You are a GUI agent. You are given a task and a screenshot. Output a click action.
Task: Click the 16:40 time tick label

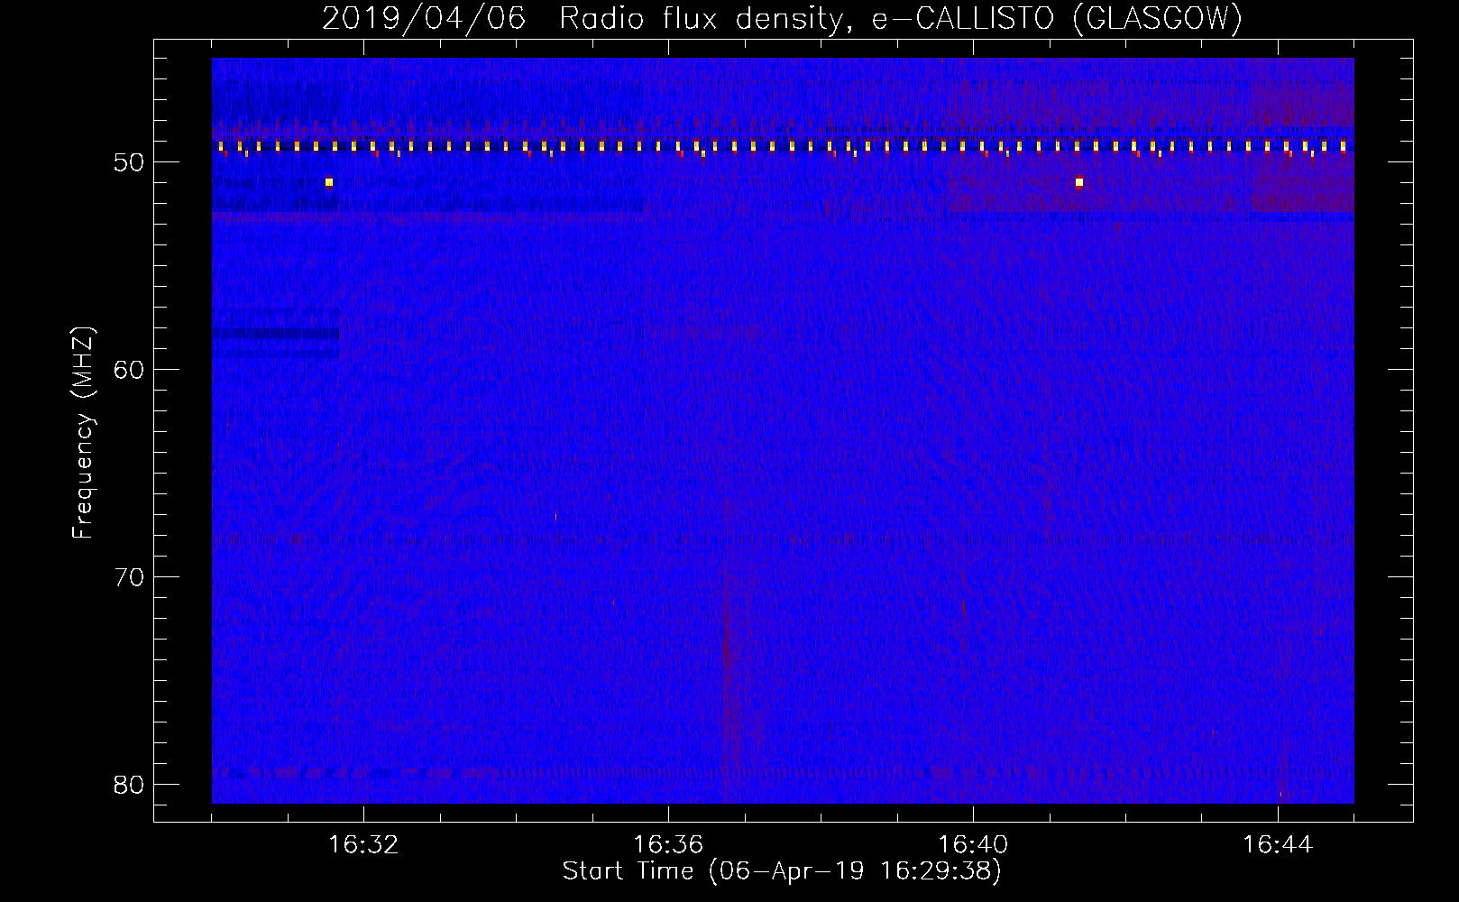click(973, 845)
